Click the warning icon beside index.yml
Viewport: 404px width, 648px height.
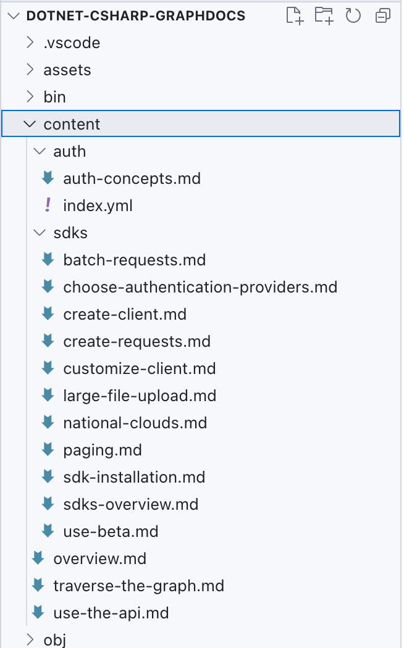coord(48,205)
